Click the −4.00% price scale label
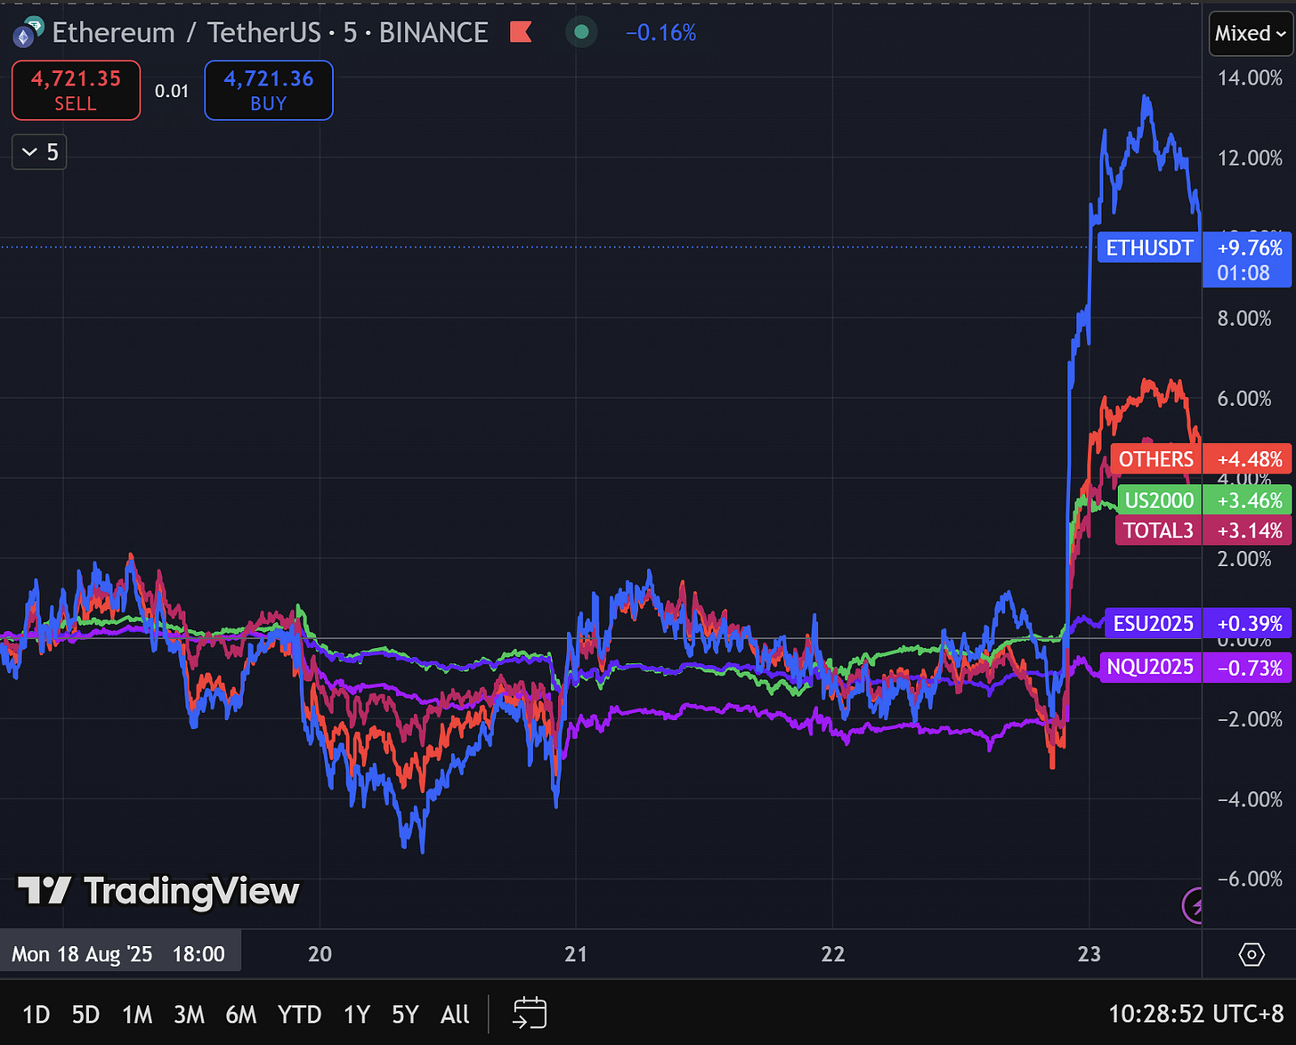Image resolution: width=1296 pixels, height=1045 pixels. (x=1250, y=798)
